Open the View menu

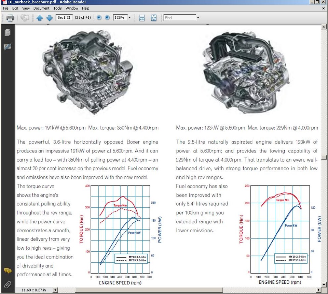pyautogui.click(x=26, y=8)
